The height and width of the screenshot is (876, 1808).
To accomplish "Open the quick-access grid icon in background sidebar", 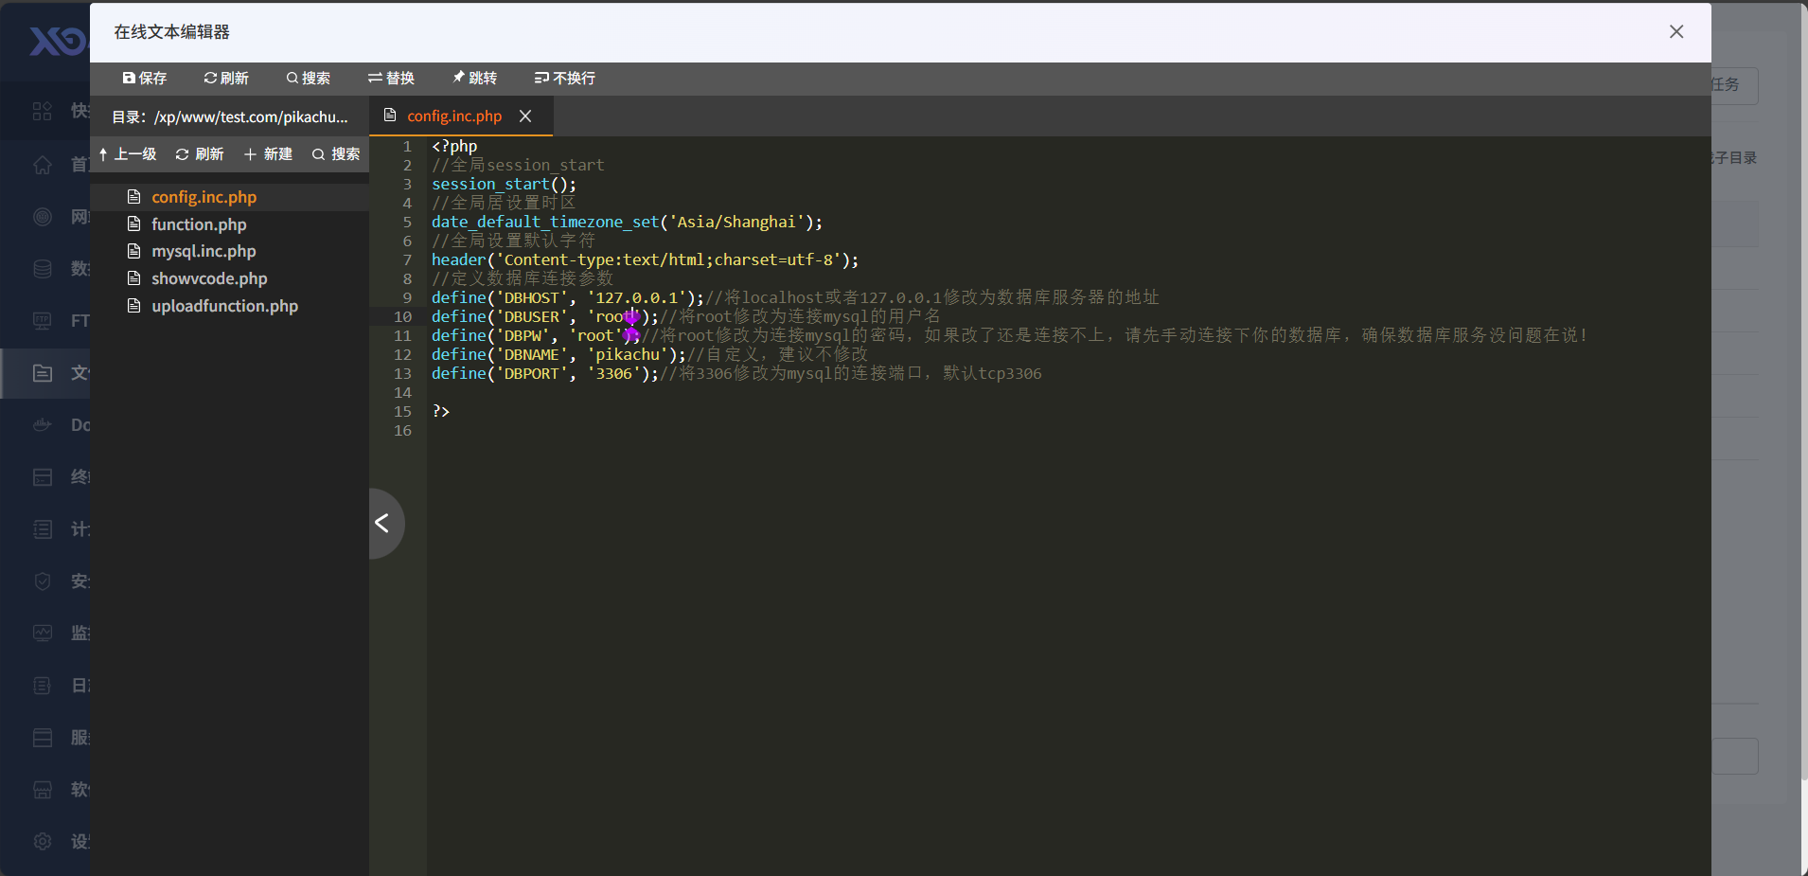I will click(x=43, y=112).
